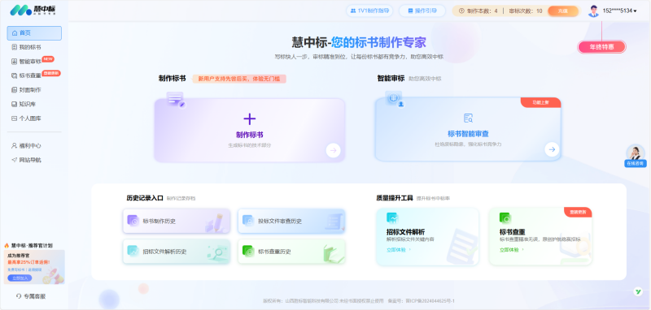651x310 pixels.
Task: Click the 新用户支持先尝后买 notice tag
Action: pos(239,79)
